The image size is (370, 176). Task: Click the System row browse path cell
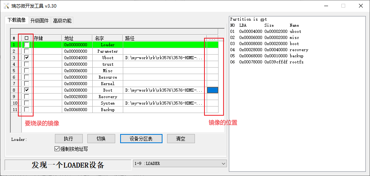point(212,103)
